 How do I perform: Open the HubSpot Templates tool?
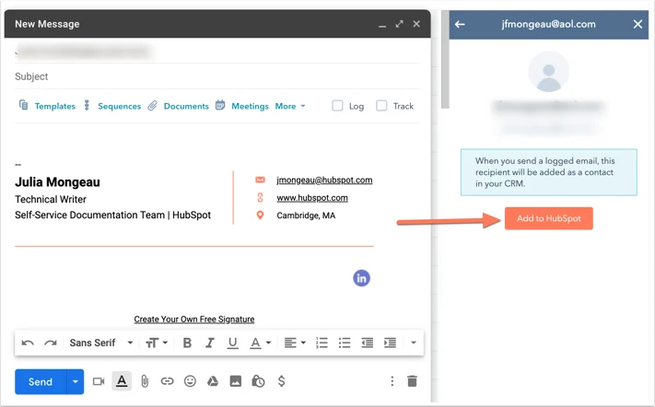(x=47, y=106)
